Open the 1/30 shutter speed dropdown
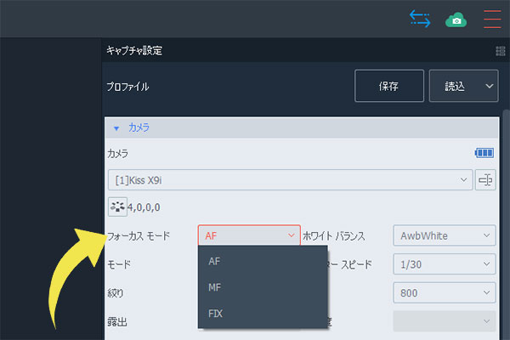The image size is (510, 340). pos(443,264)
